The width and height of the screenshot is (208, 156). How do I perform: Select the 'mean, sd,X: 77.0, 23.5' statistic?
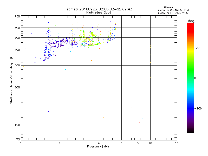point(173,13)
